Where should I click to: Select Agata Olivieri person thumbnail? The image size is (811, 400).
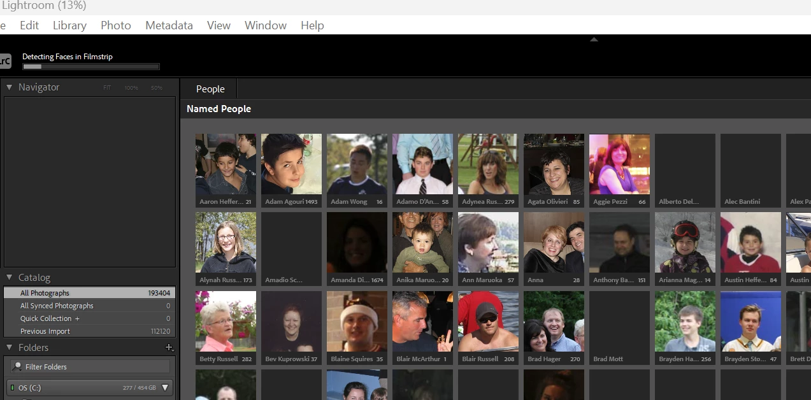pyautogui.click(x=554, y=164)
